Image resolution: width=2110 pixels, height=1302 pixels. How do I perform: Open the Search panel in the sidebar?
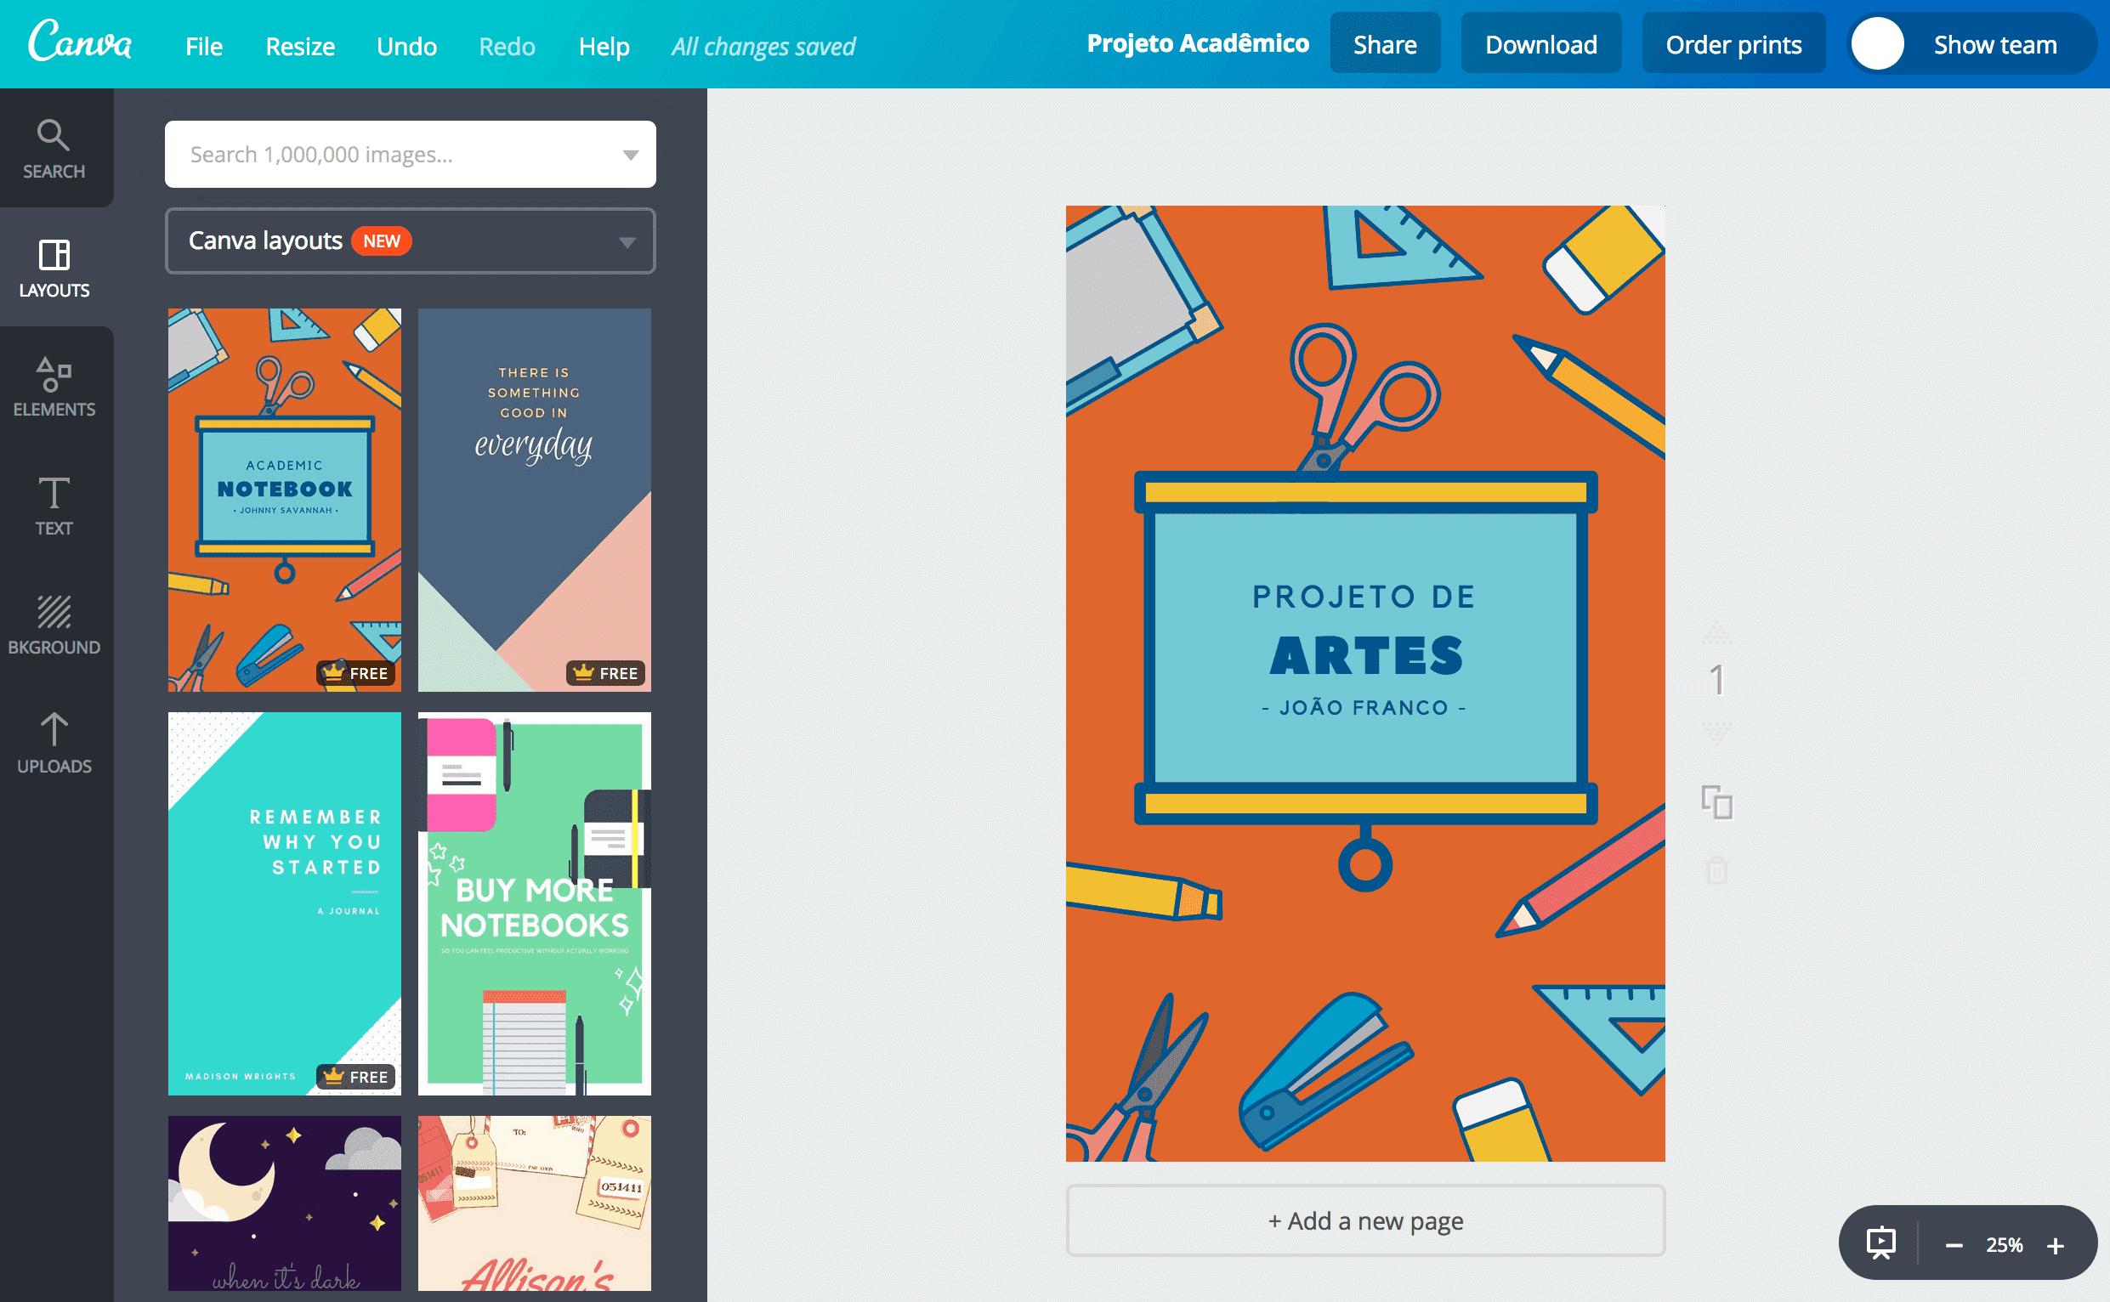[54, 148]
